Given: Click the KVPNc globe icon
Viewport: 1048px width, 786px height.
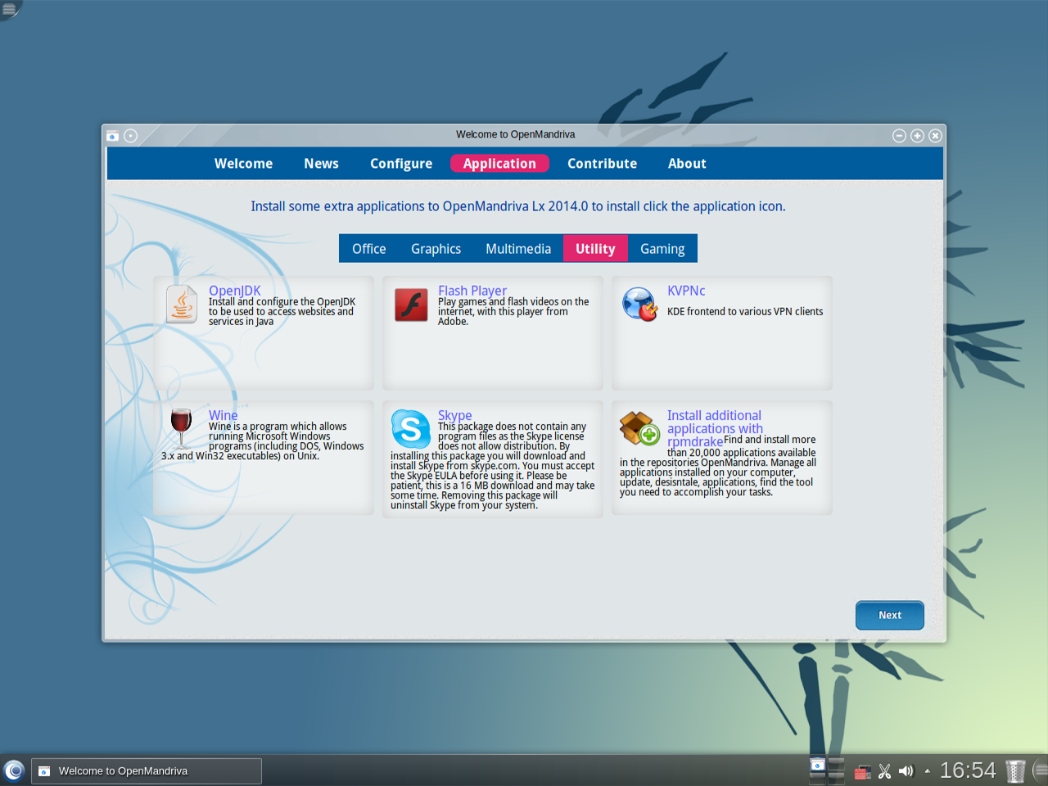Looking at the screenshot, I should click(x=639, y=305).
